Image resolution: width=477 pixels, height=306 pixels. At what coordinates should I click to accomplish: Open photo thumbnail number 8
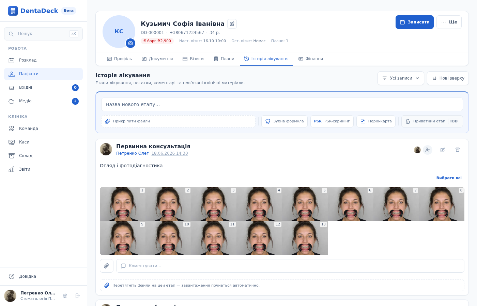(x=442, y=204)
